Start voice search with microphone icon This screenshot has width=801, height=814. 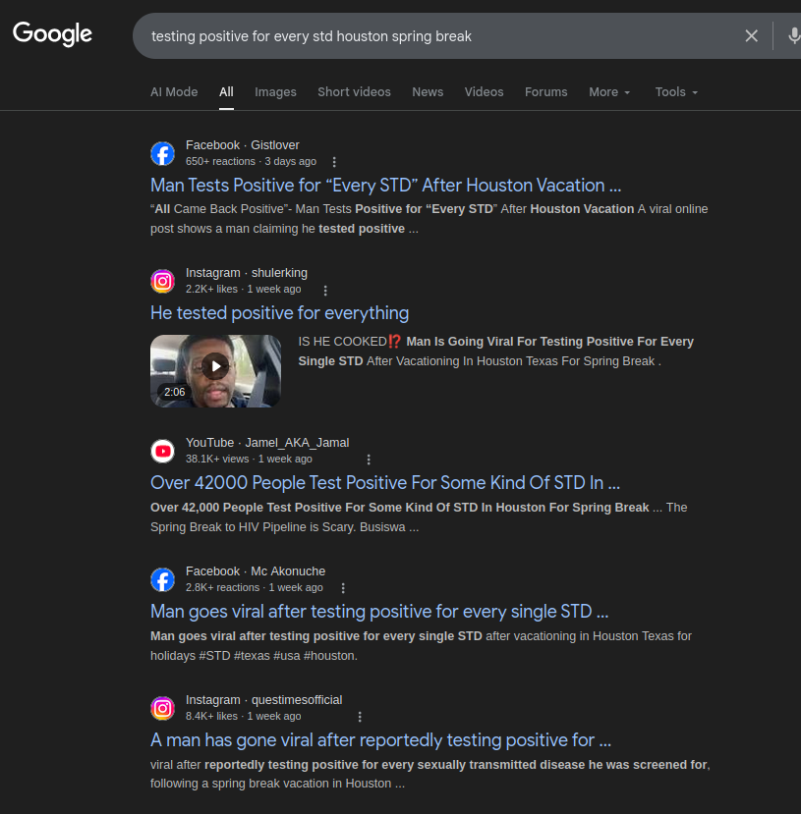[793, 35]
